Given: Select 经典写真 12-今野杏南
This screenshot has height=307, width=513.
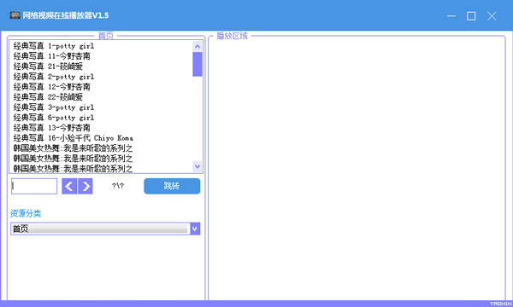Looking at the screenshot, I should coord(51,87).
